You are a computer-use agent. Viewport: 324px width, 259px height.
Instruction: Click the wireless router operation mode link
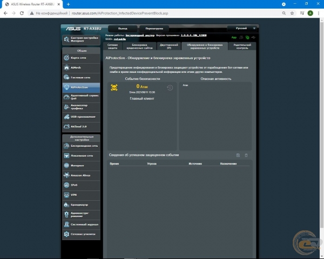pos(140,35)
